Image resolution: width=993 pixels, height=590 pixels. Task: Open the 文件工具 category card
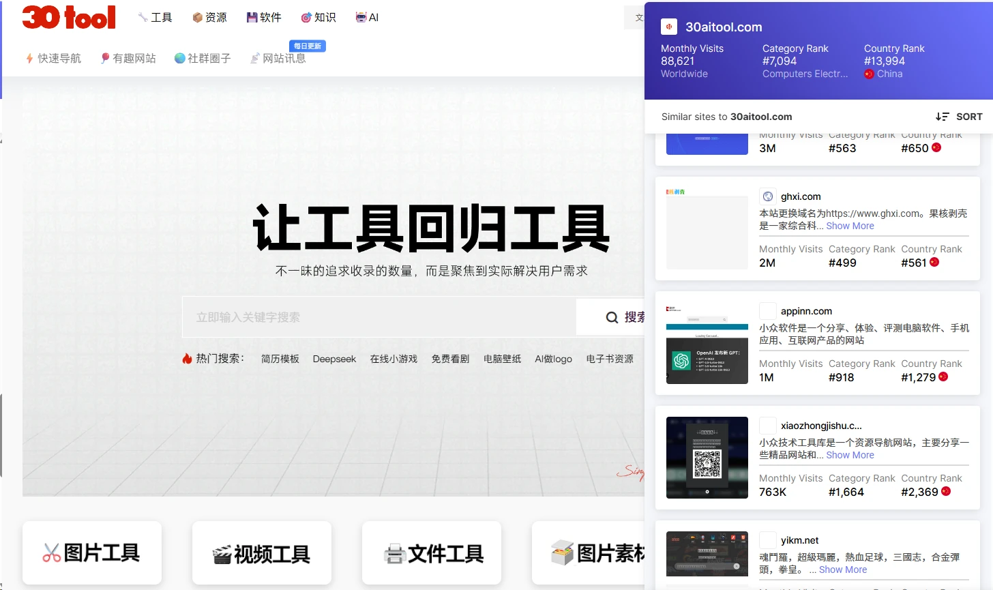click(432, 553)
